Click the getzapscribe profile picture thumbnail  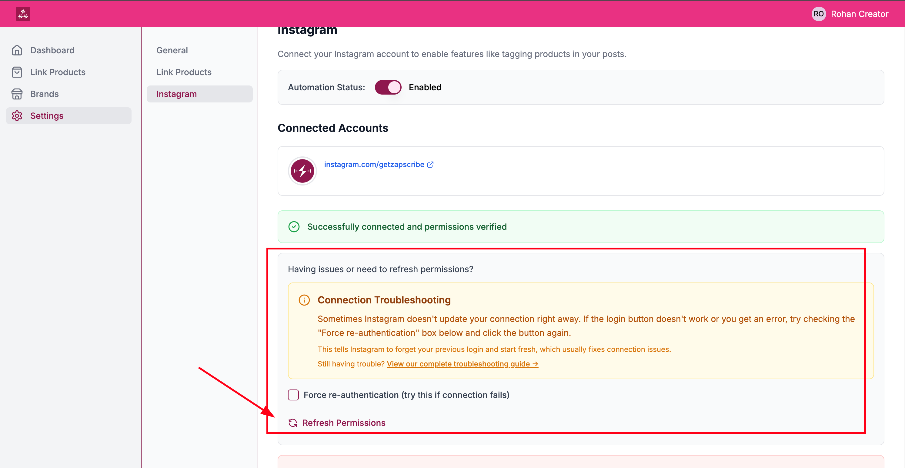302,171
